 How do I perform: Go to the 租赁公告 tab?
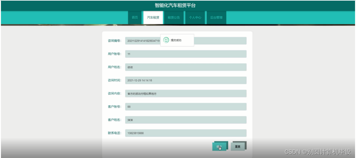174,18
